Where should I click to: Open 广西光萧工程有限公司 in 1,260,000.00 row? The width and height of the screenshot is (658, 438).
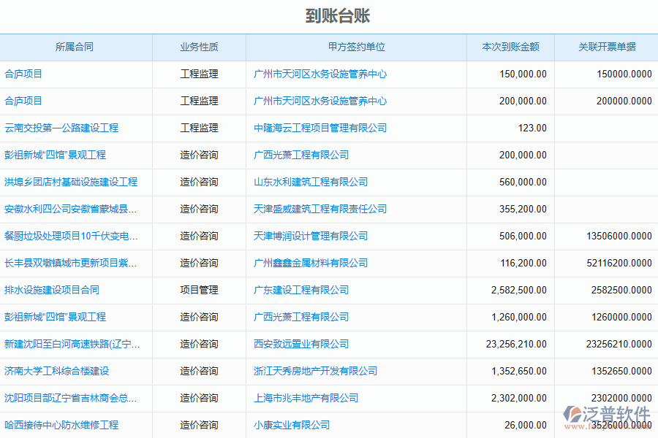[301, 318]
